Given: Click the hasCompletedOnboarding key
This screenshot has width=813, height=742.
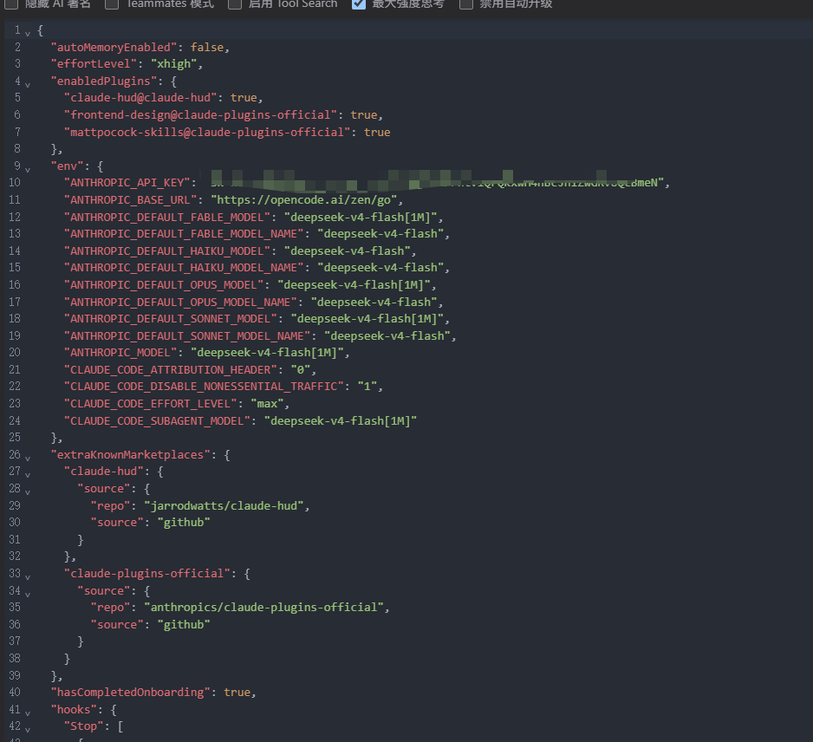Looking at the screenshot, I should tap(130, 693).
